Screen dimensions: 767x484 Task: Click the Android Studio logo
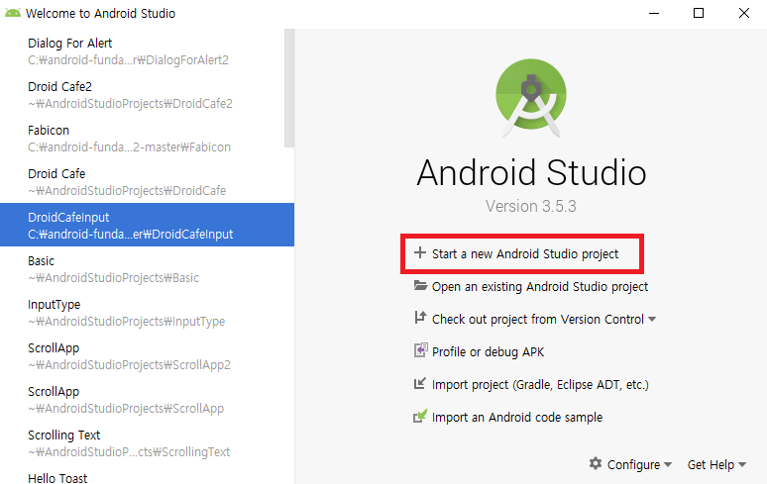coord(531,97)
